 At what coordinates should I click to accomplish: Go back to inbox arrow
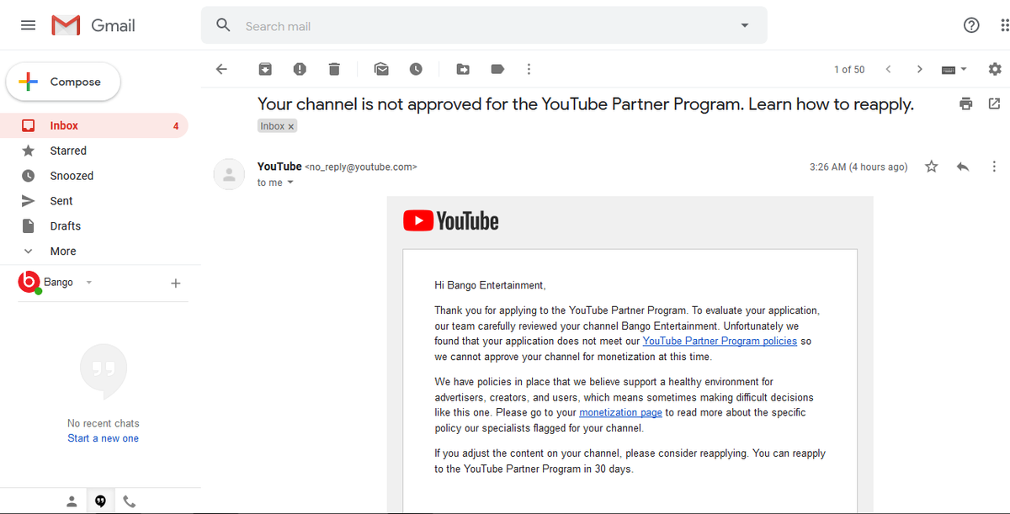221,69
